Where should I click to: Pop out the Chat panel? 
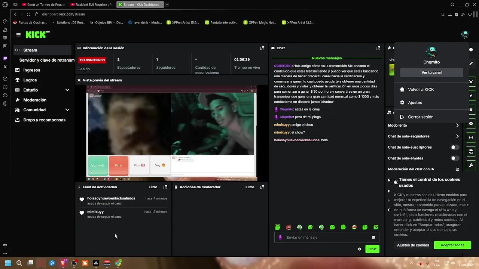378,48
